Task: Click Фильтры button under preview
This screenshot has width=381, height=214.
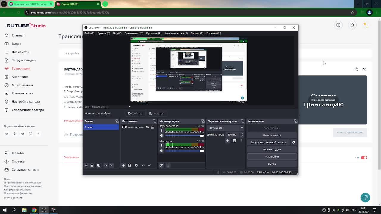Action: [157, 114]
